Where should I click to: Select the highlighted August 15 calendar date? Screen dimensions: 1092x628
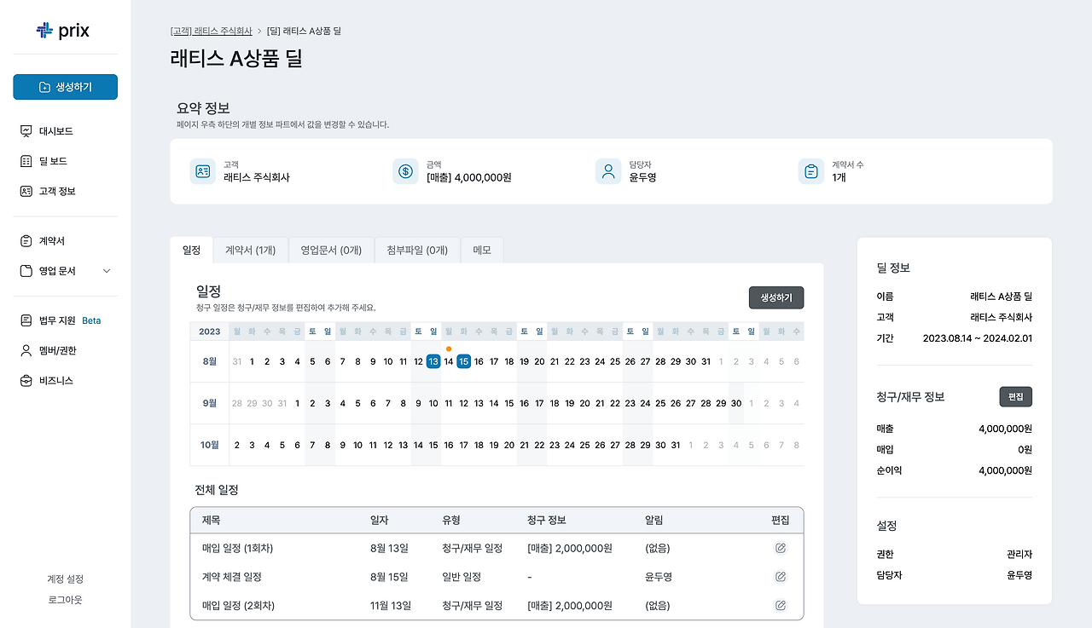coord(463,360)
